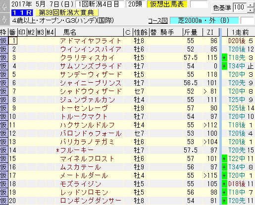Click the up arrow race navigation icon
Viewport: 255px width, 205px height.
4,6
